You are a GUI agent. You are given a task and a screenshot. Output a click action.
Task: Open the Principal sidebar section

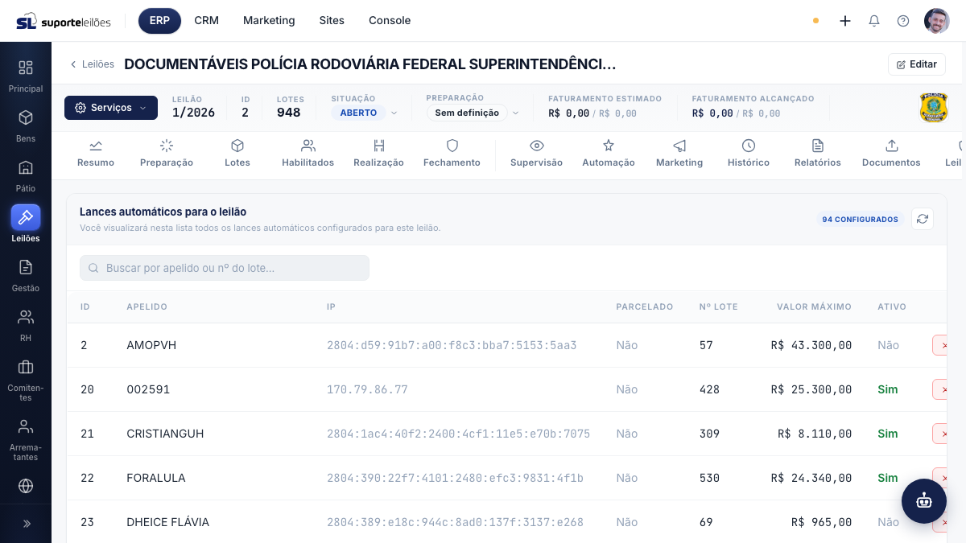pyautogui.click(x=26, y=76)
